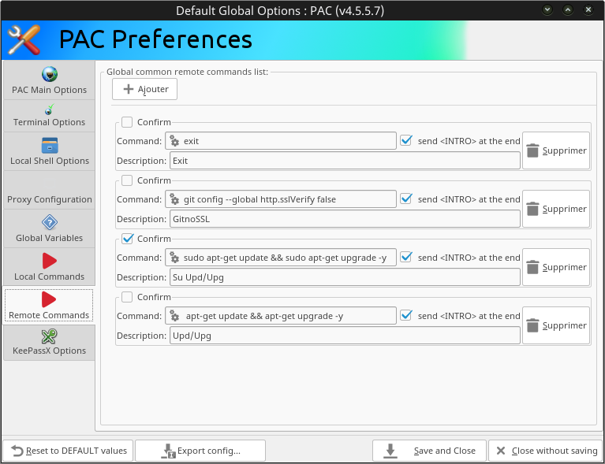Open the Global Variables tab

(49, 228)
